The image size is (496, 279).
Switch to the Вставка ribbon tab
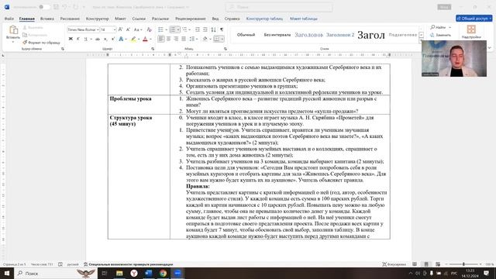(47, 19)
